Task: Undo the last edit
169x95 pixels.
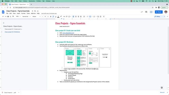Action: pos(3,17)
